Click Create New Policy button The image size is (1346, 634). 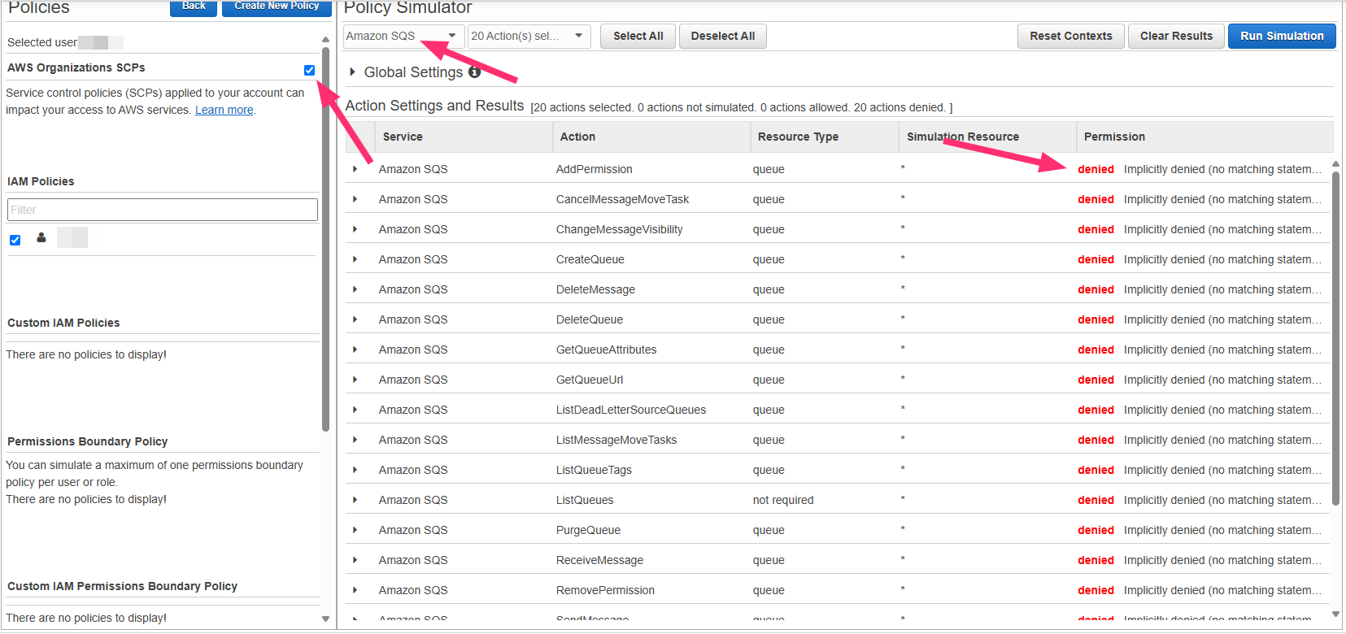pyautogui.click(x=277, y=7)
